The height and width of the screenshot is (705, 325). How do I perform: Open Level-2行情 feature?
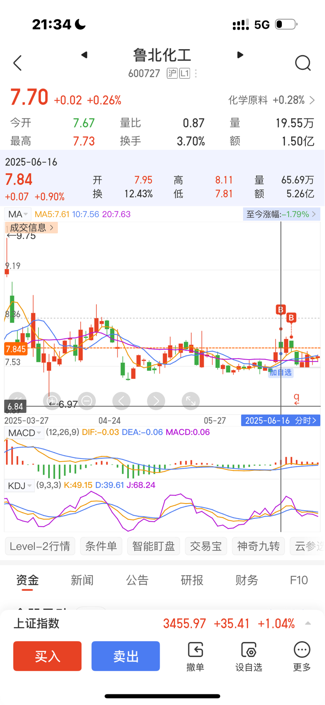click(x=40, y=546)
